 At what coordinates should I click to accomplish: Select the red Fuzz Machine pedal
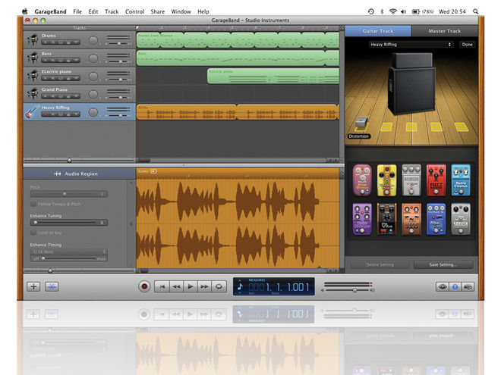(x=436, y=180)
